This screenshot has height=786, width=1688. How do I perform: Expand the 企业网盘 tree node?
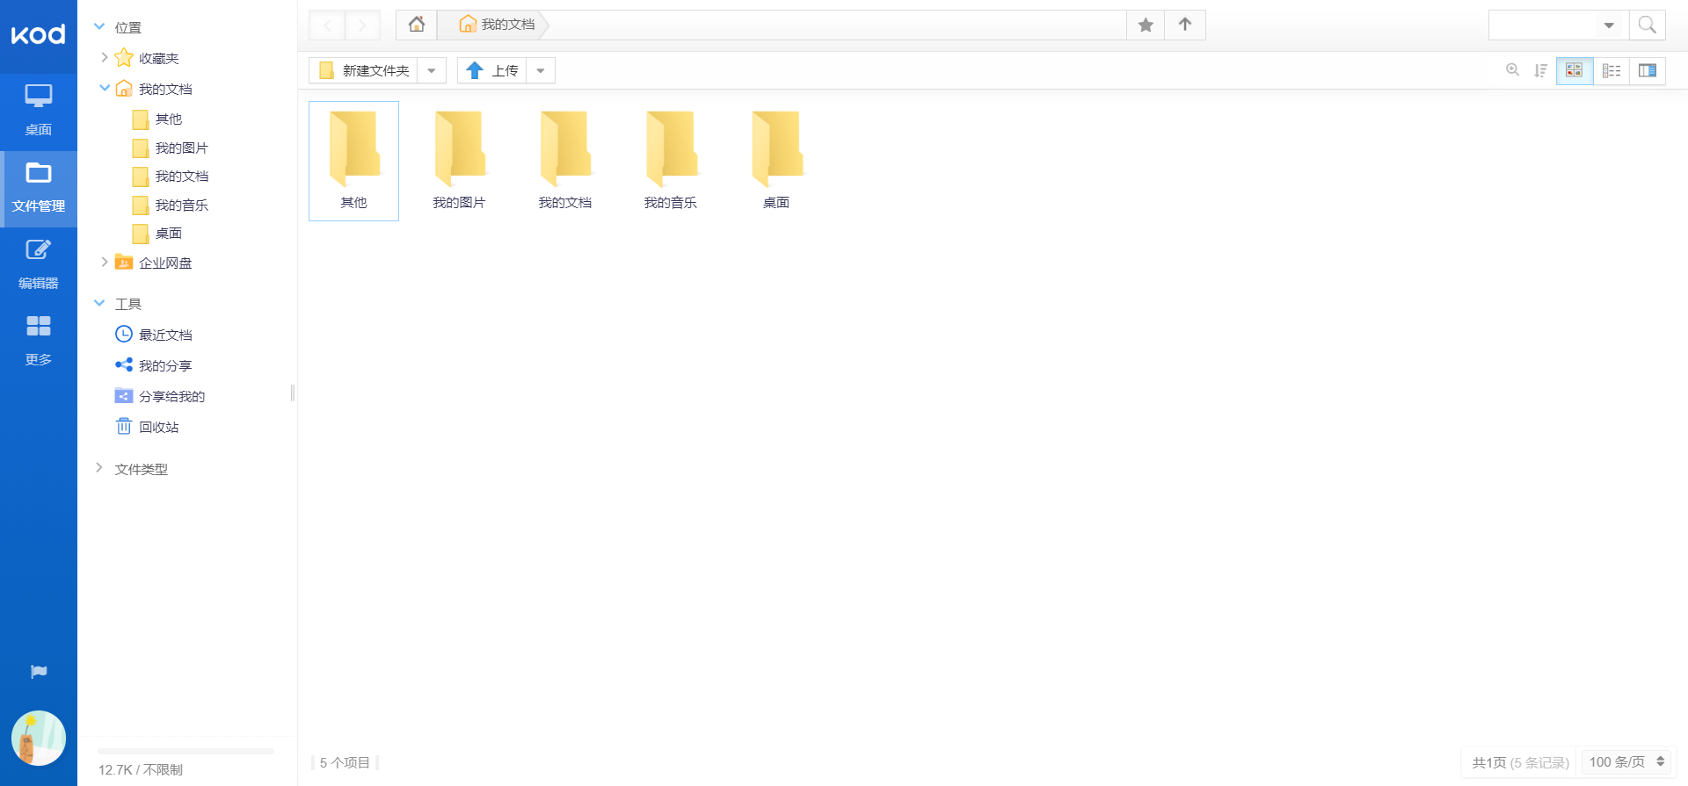(x=105, y=262)
